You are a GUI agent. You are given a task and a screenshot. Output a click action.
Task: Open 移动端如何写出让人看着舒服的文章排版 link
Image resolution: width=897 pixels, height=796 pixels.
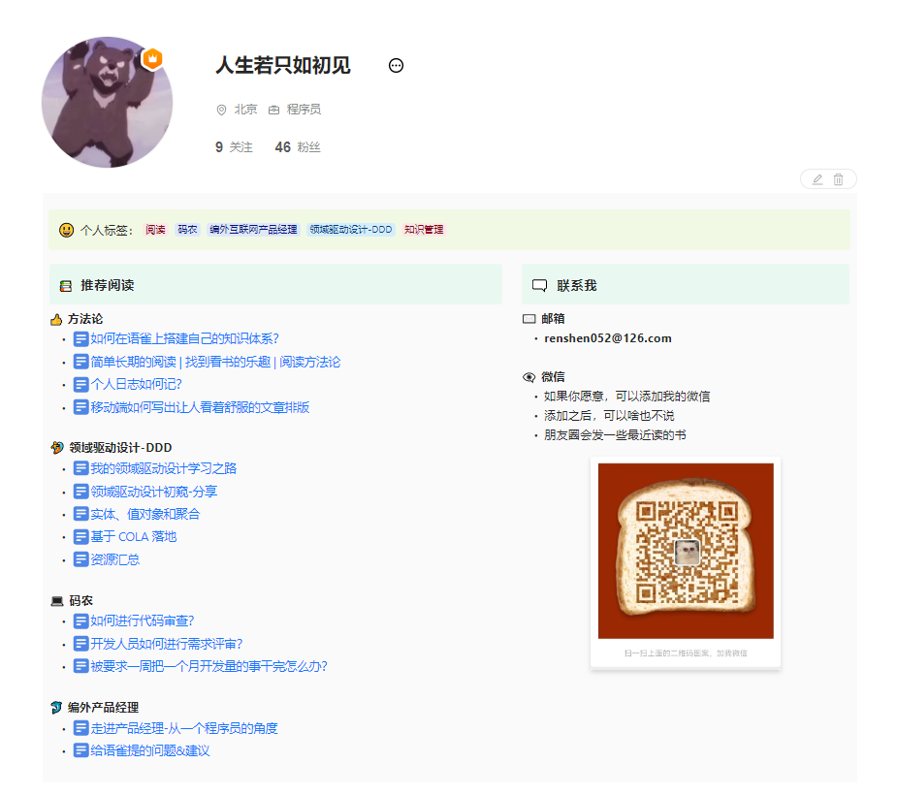(x=200, y=407)
